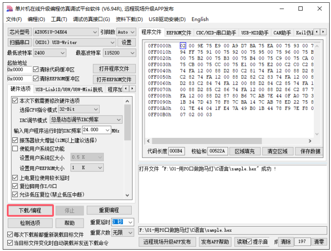This screenshot has width=331, height=251.
Task: Click the 发布APP帮助 button
Action: click(x=215, y=242)
